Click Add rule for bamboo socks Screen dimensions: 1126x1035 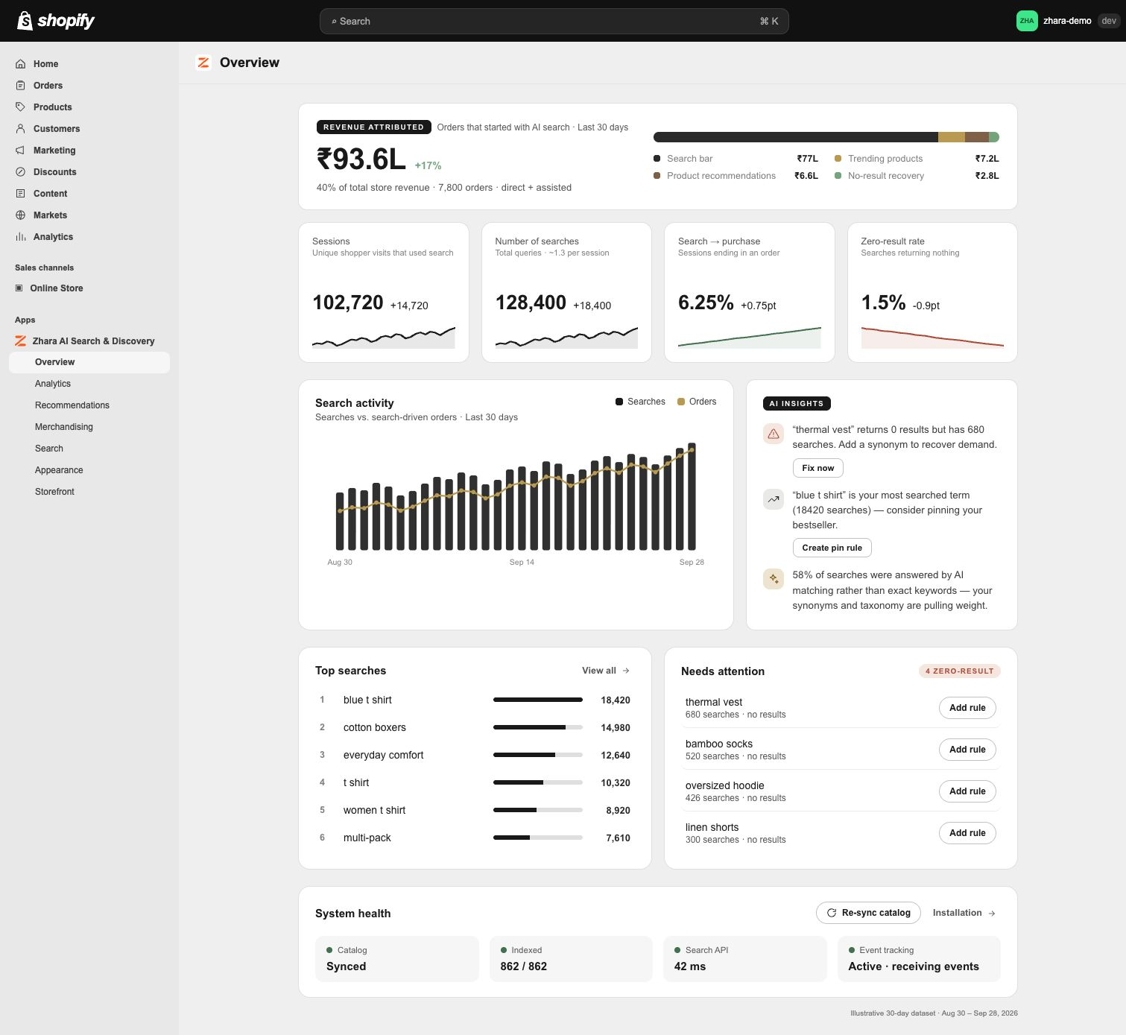click(x=967, y=750)
